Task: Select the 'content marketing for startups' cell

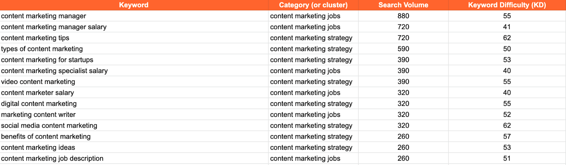Action: [x=134, y=60]
